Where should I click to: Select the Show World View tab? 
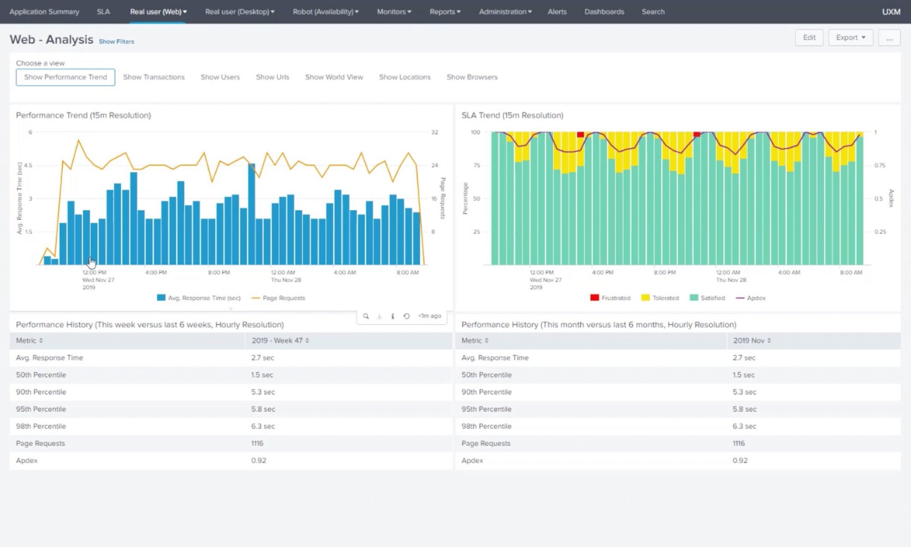click(x=334, y=77)
